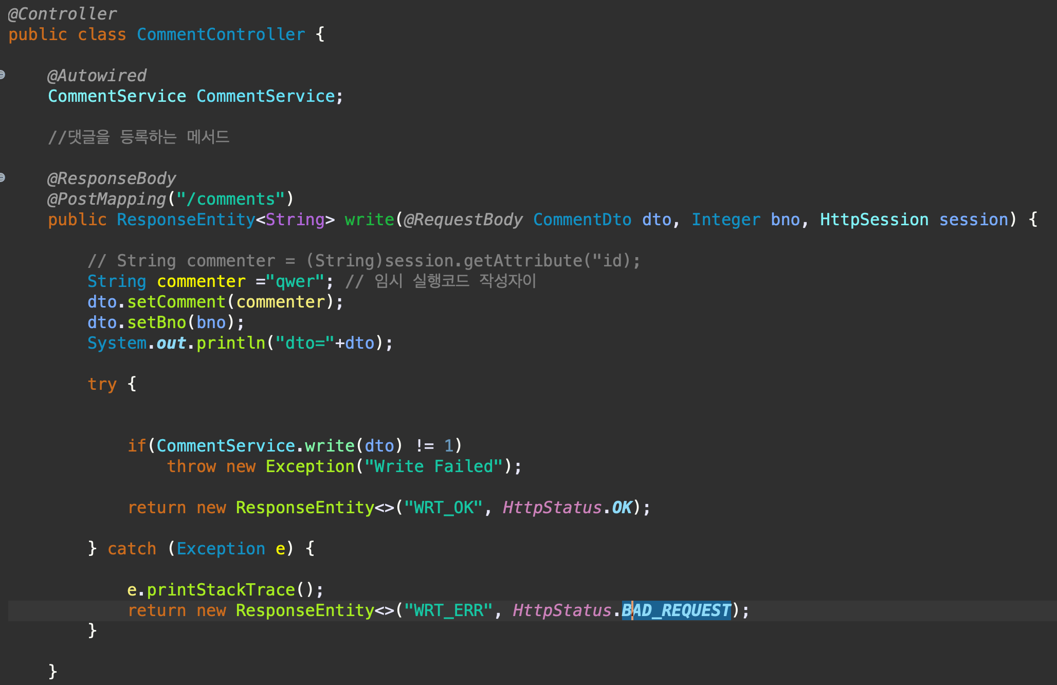The height and width of the screenshot is (685, 1057).
Task: Click the throw keyword
Action: 191,466
